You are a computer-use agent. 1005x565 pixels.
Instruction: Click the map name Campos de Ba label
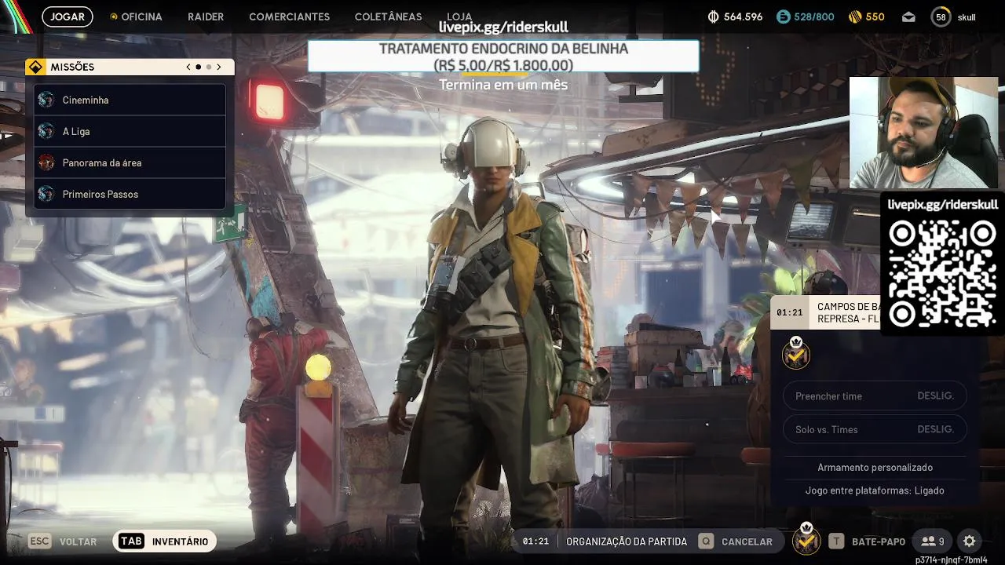[x=848, y=312]
